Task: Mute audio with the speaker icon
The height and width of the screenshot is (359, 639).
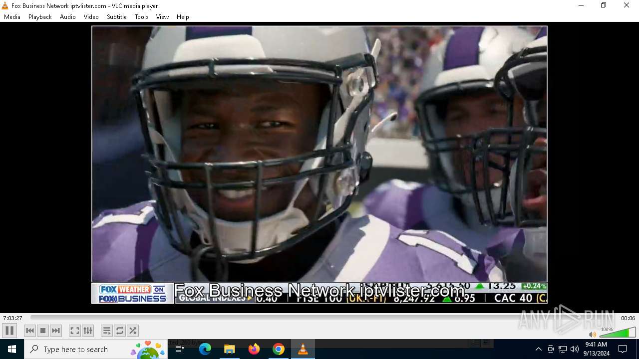Action: pyautogui.click(x=592, y=335)
